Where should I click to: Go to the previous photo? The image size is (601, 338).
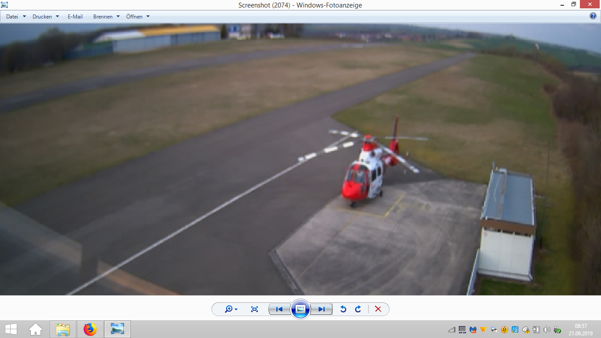point(279,309)
